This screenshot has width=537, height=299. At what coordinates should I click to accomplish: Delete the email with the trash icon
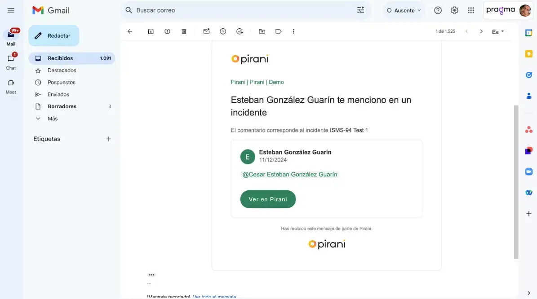(184, 31)
